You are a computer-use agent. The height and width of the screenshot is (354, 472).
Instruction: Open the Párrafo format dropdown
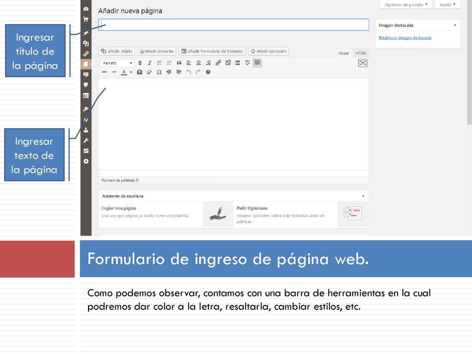pyautogui.click(x=118, y=63)
